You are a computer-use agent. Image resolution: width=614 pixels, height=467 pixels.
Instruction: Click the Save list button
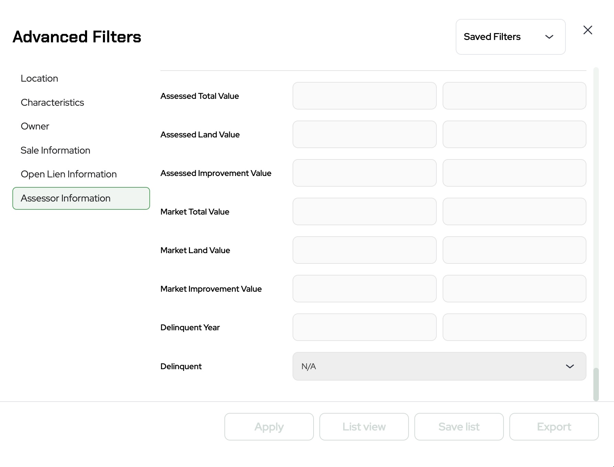click(x=459, y=427)
